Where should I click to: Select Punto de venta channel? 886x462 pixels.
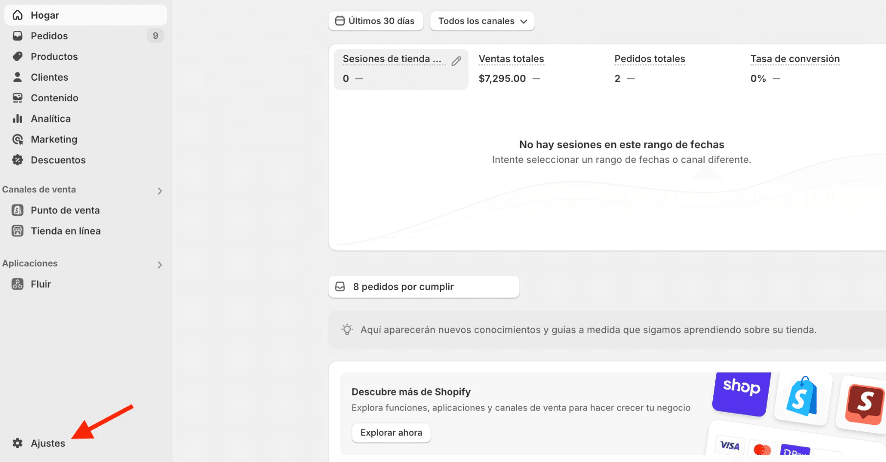point(65,210)
